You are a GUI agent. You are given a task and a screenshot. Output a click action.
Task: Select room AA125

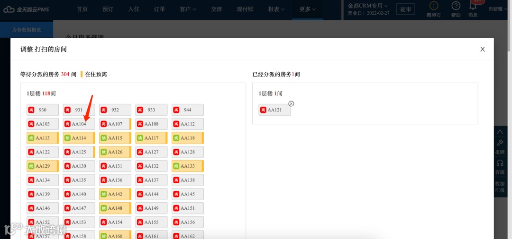click(x=79, y=152)
